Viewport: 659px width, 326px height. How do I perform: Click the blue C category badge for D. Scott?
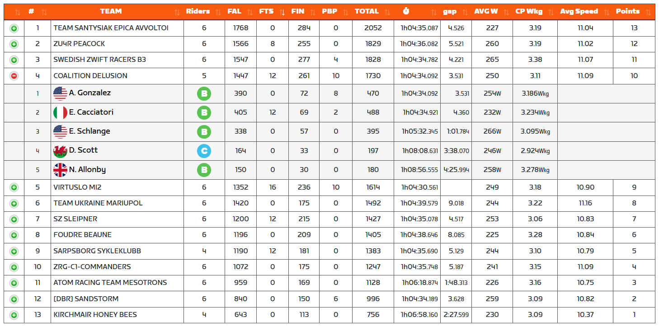coord(204,151)
